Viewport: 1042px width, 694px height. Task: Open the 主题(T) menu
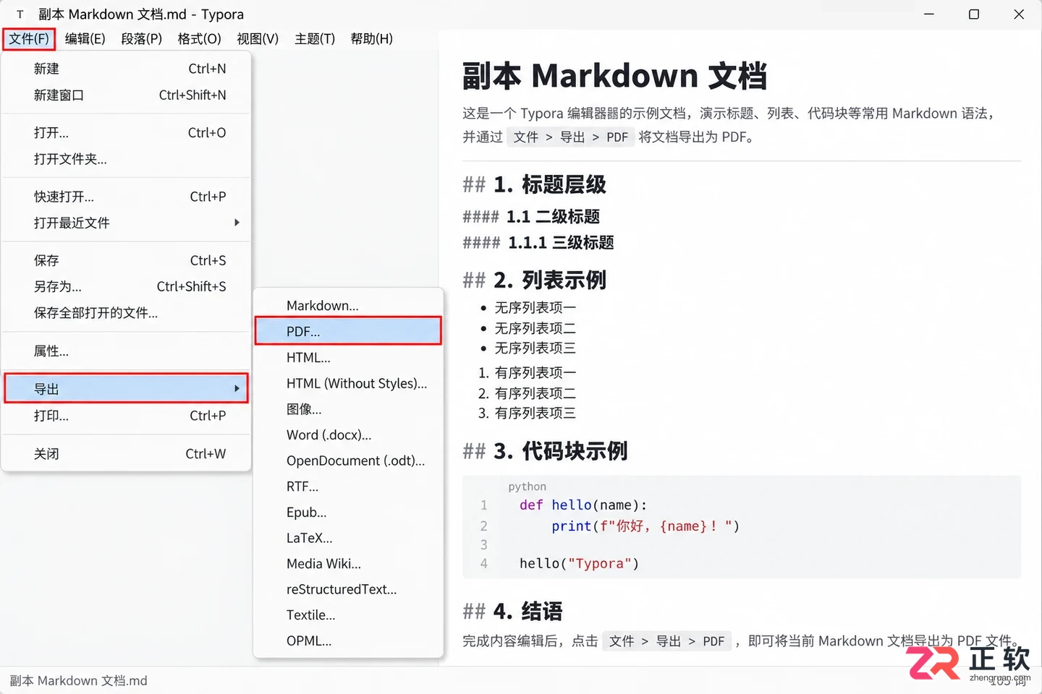coord(315,39)
